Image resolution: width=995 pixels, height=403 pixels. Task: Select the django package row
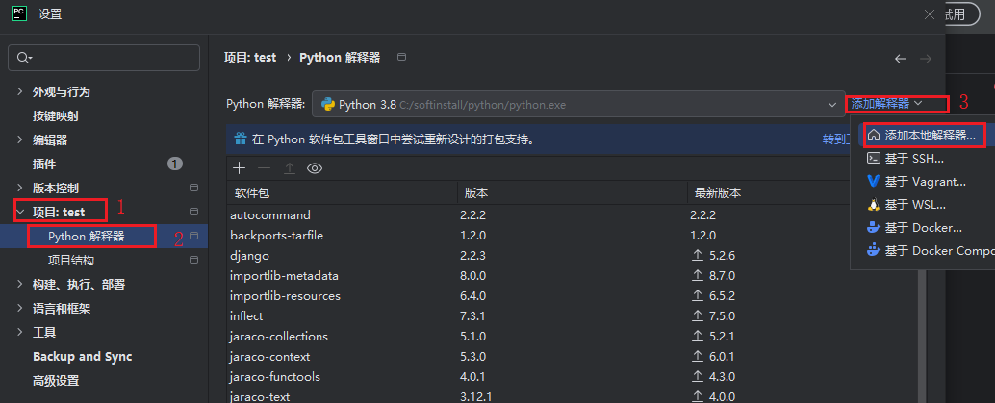click(573, 256)
